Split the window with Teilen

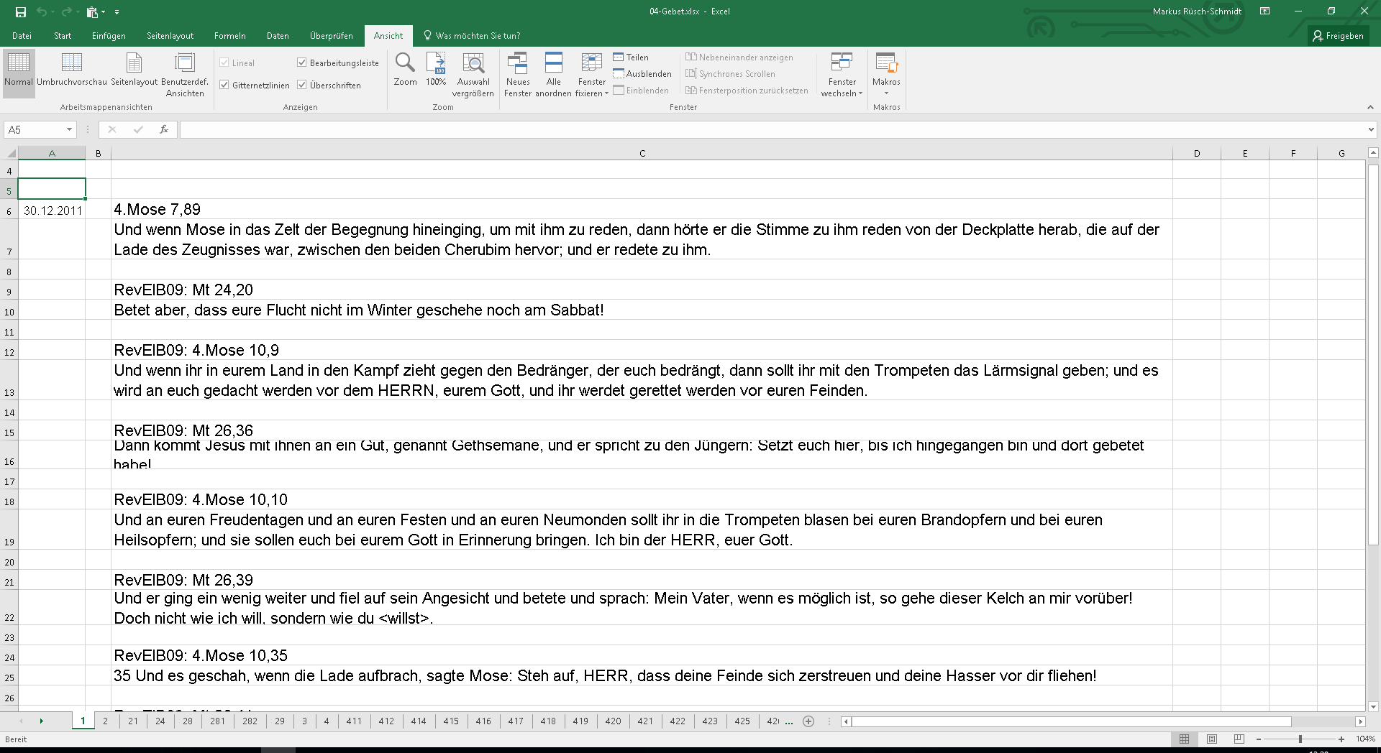point(631,57)
